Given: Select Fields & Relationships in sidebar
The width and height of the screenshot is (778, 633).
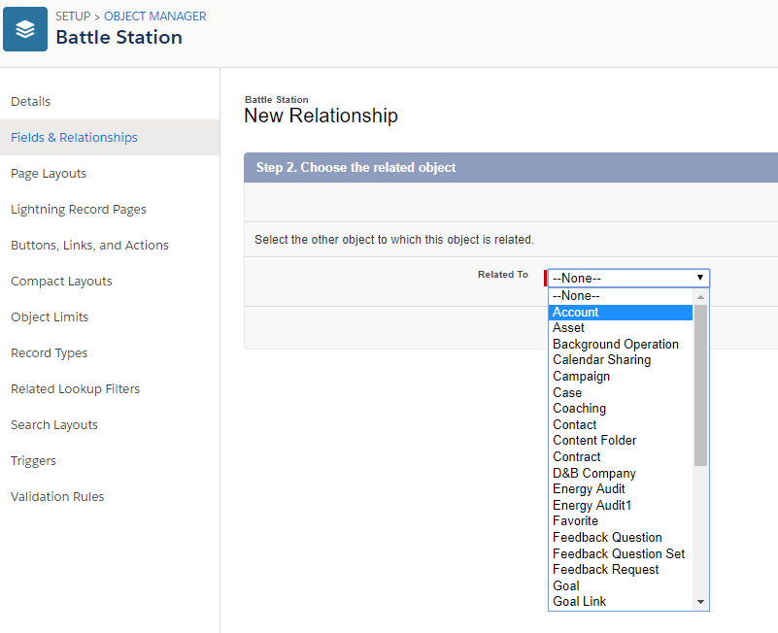Looking at the screenshot, I should [x=74, y=138].
